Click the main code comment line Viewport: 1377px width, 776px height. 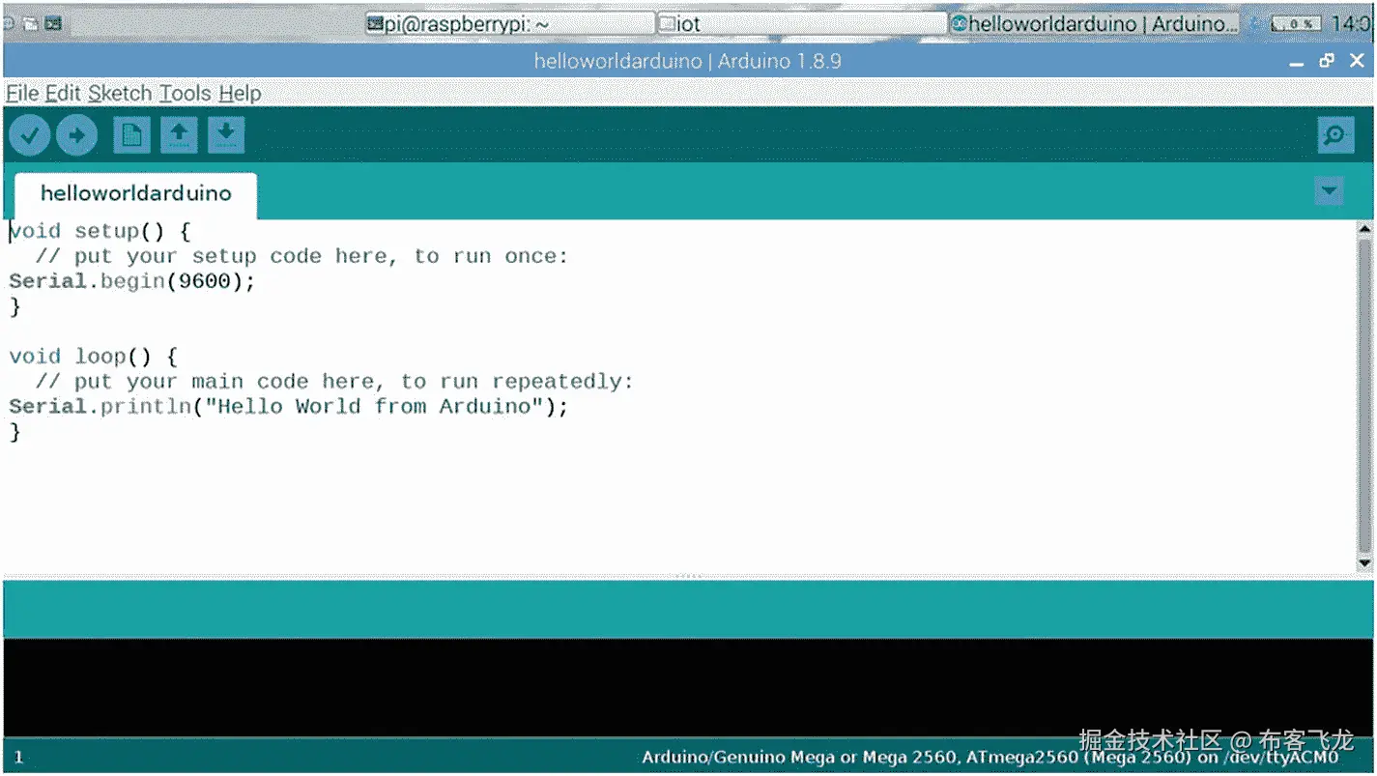click(x=333, y=382)
